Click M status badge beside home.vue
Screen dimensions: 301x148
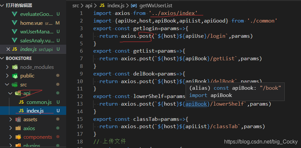click(58, 23)
